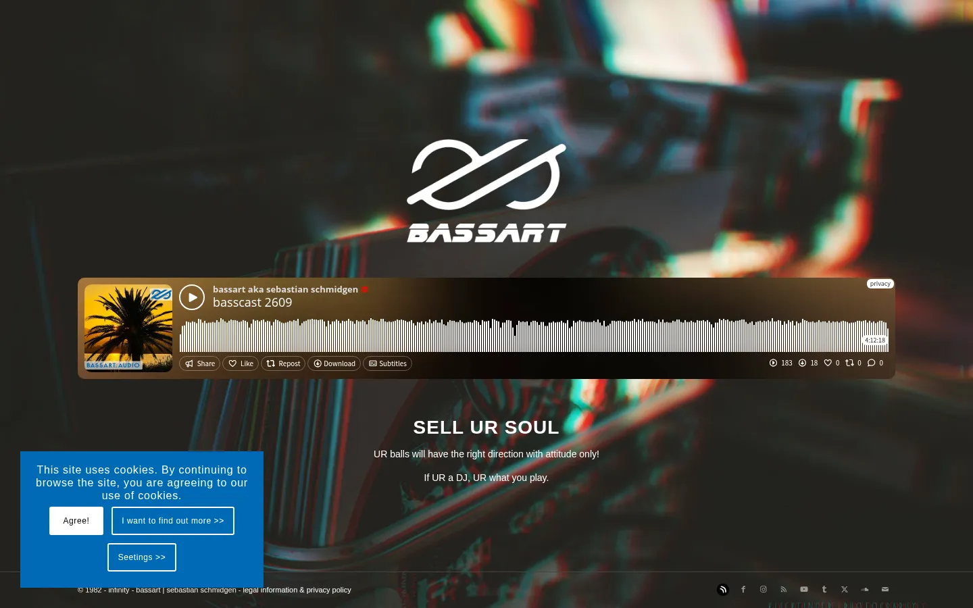Image resolution: width=973 pixels, height=608 pixels.
Task: Click the red marker next to the artist name
Action: pyautogui.click(x=365, y=289)
